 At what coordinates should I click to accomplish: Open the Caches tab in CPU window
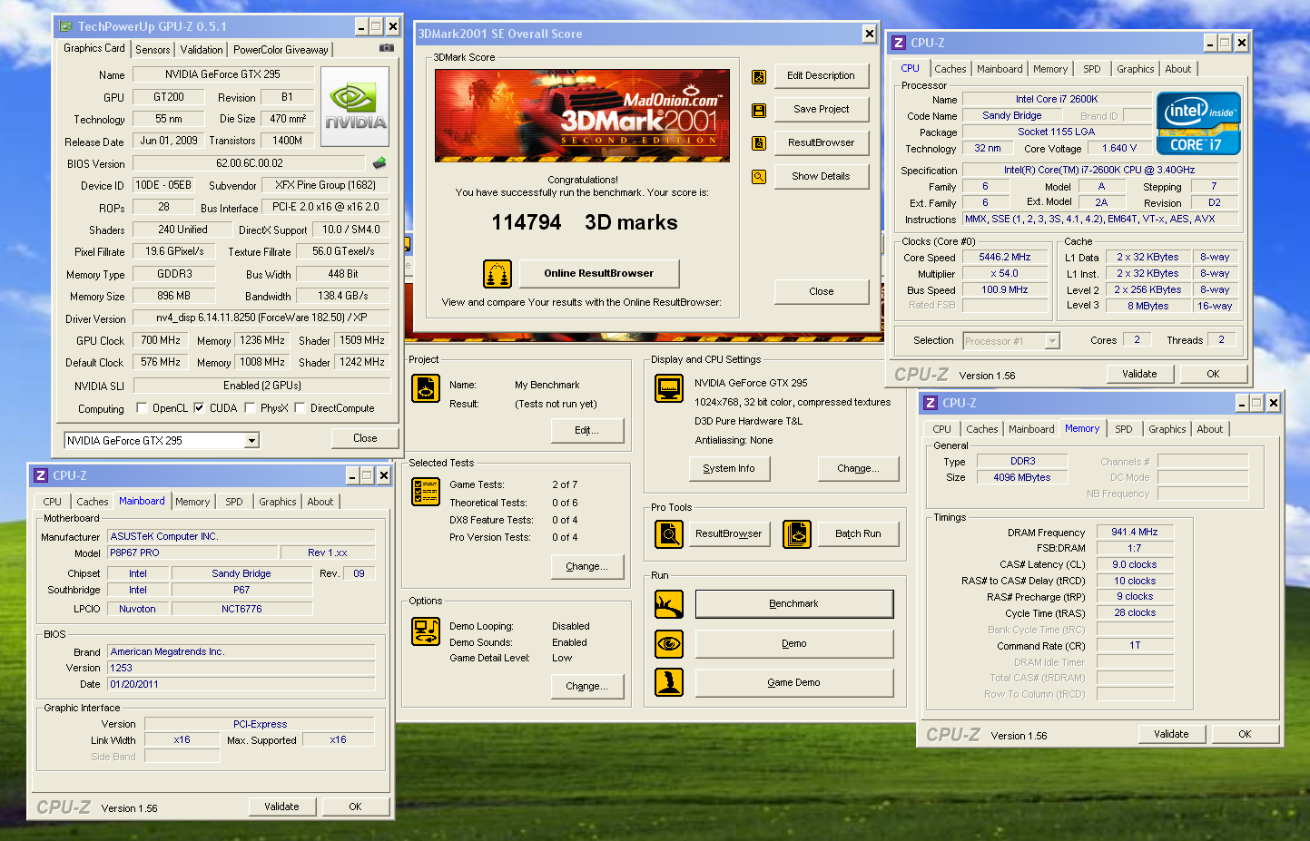pyautogui.click(x=950, y=69)
